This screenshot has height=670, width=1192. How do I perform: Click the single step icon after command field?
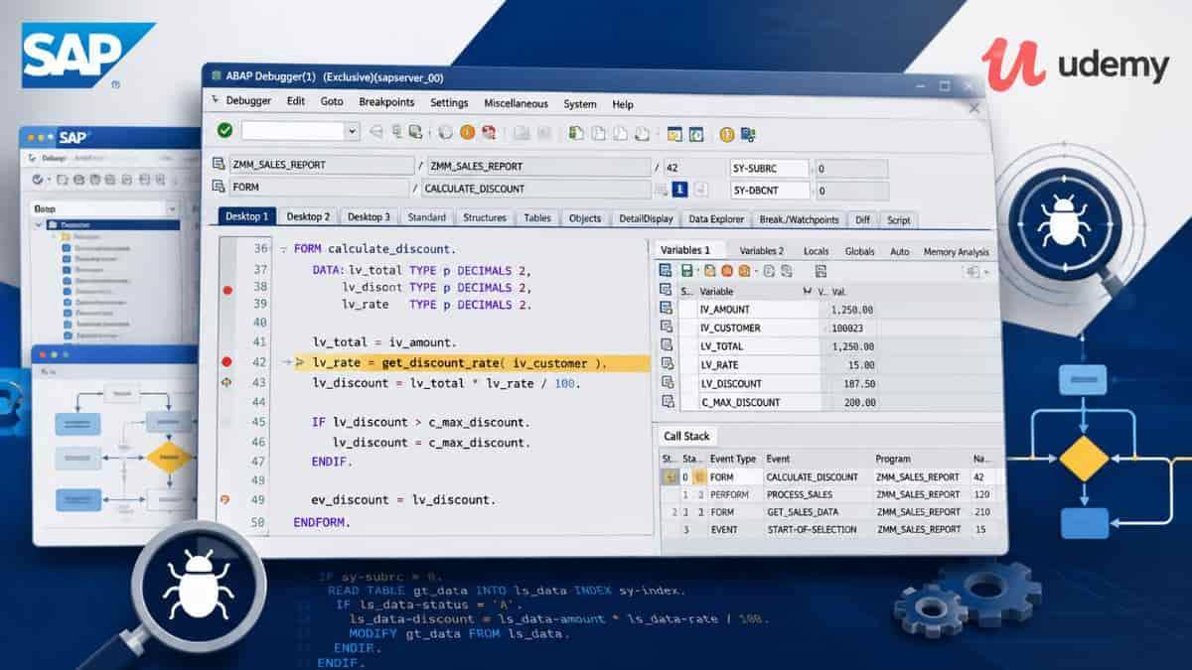[x=376, y=132]
